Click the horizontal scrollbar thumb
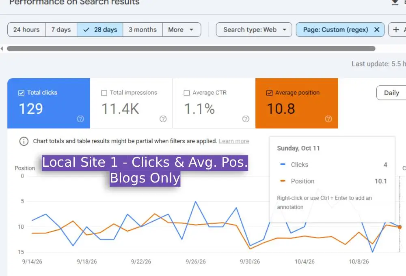 [x=191, y=49]
